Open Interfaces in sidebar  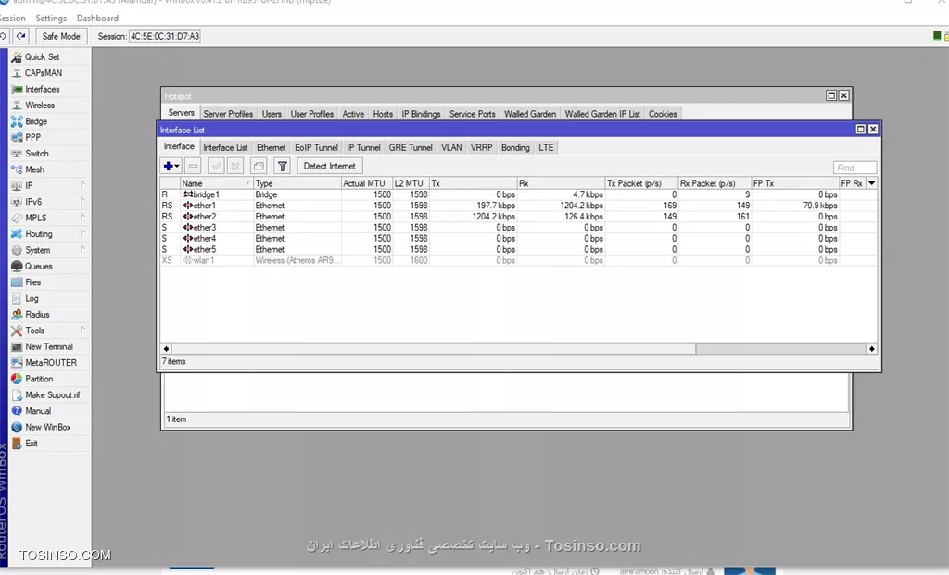coord(43,89)
